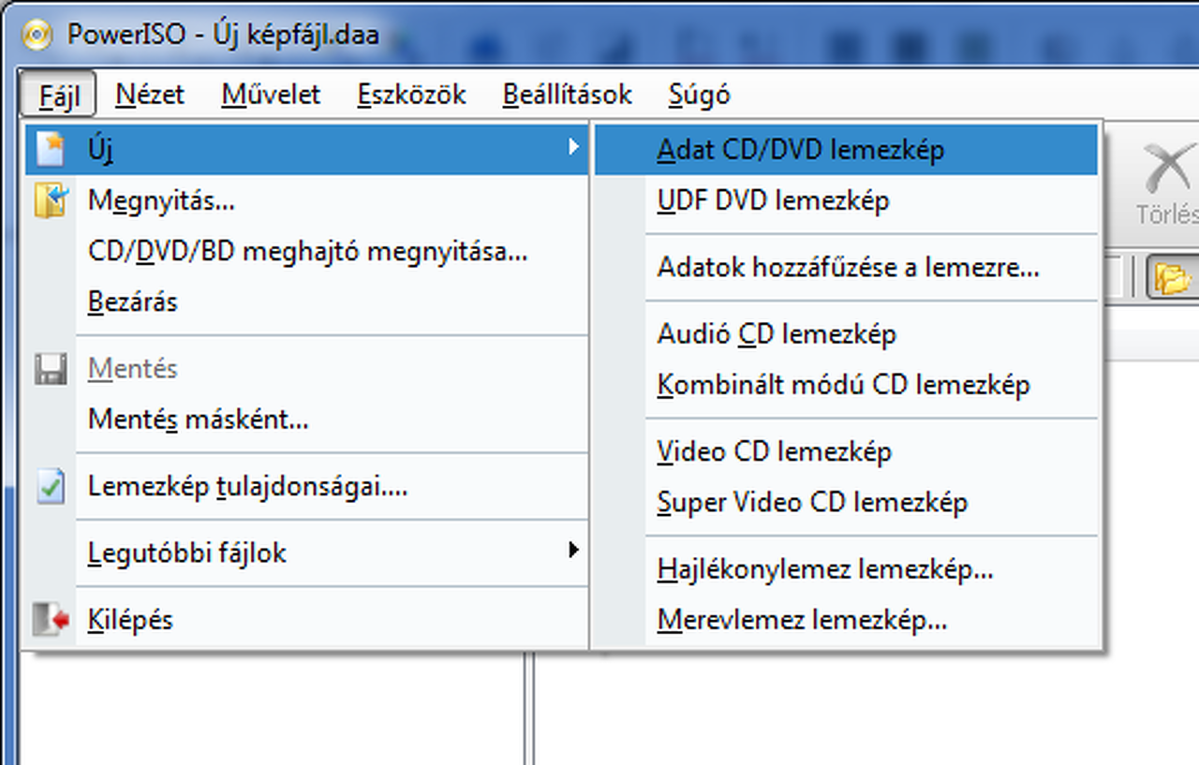This screenshot has width=1199, height=765.
Task: Choose Merevlemez lemezkép...
Action: [846, 620]
